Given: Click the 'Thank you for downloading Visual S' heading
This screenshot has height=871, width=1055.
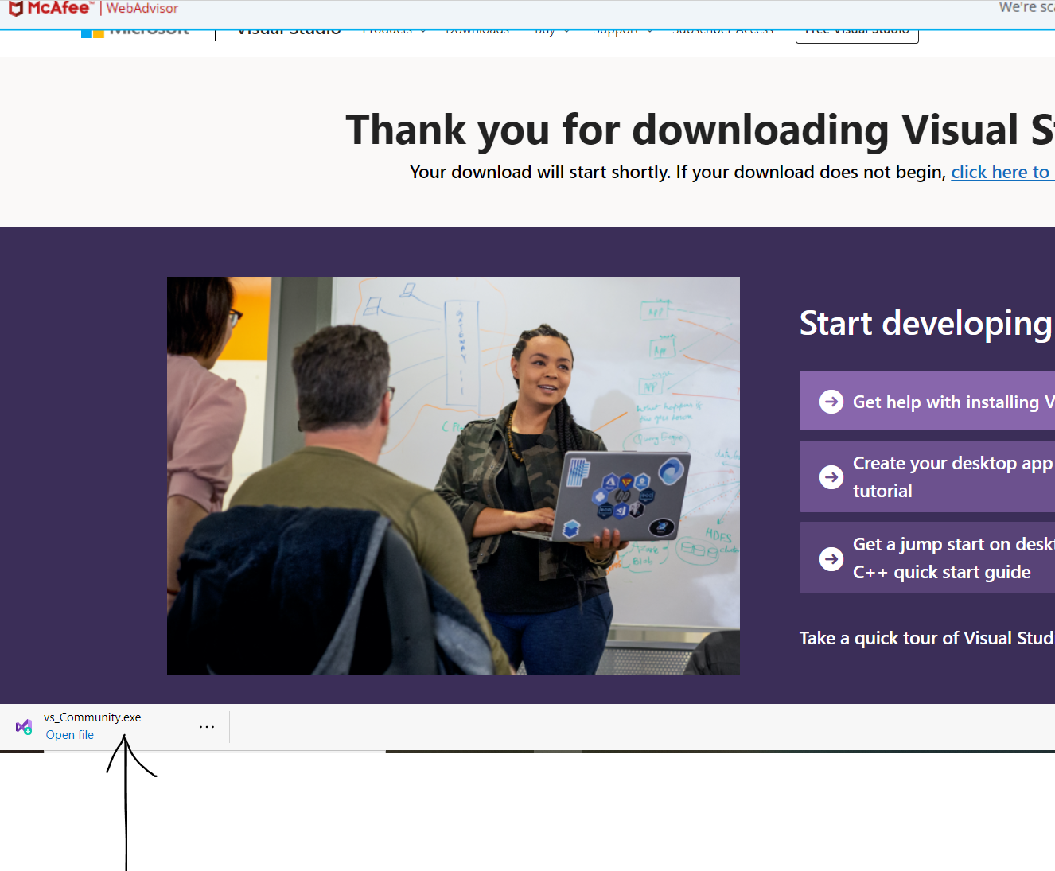Looking at the screenshot, I should (x=700, y=130).
